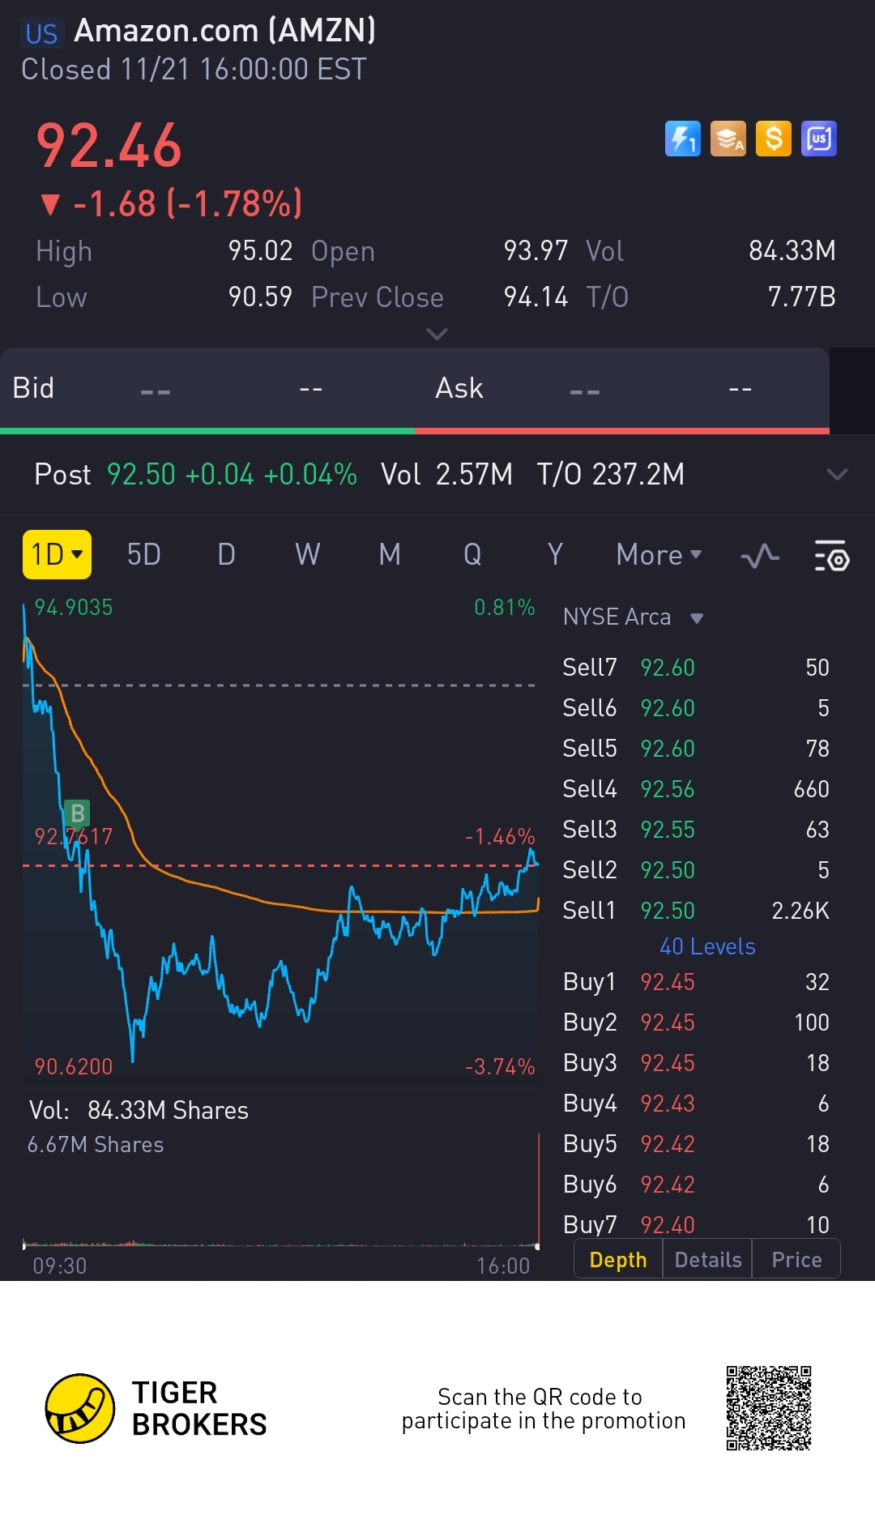This screenshot has width=875, height=1537.
Task: Tap the yellow dollar sign icon
Action: click(773, 139)
